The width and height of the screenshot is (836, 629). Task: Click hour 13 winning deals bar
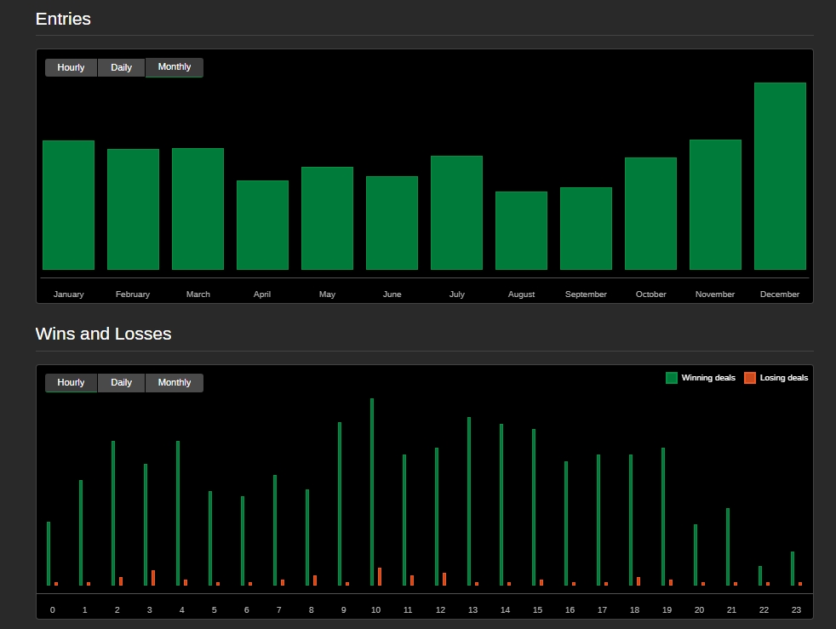coord(469,501)
